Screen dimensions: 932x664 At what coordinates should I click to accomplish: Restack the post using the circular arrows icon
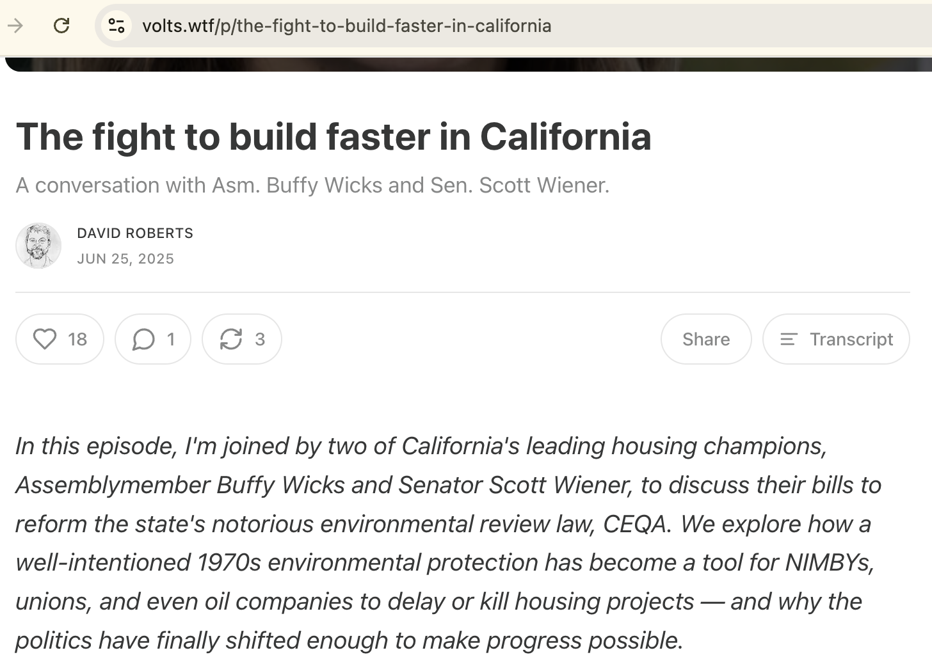pyautogui.click(x=230, y=339)
